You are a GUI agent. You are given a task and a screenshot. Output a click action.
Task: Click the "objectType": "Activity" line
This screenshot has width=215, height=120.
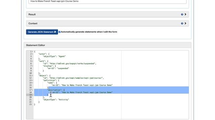pyautogui.click(x=56, y=100)
